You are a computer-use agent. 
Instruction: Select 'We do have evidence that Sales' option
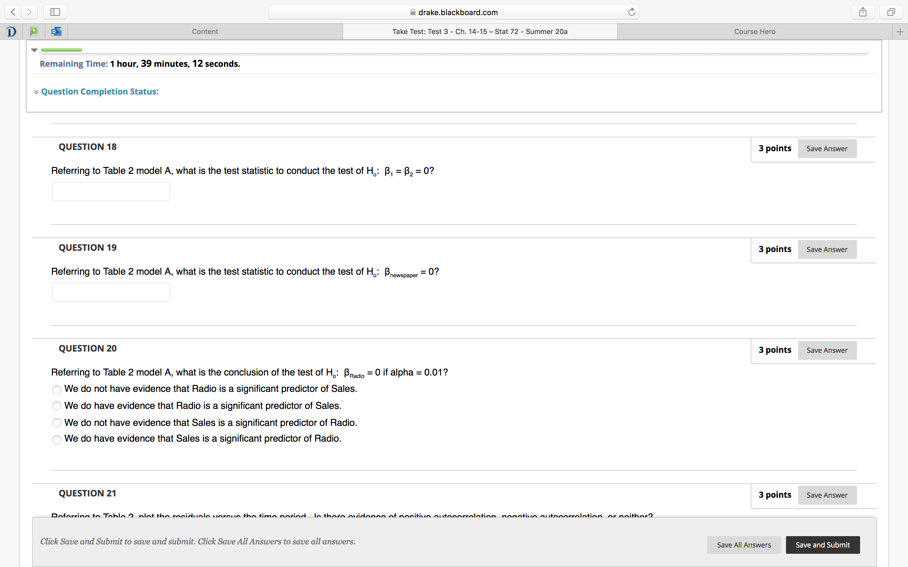pyautogui.click(x=57, y=439)
